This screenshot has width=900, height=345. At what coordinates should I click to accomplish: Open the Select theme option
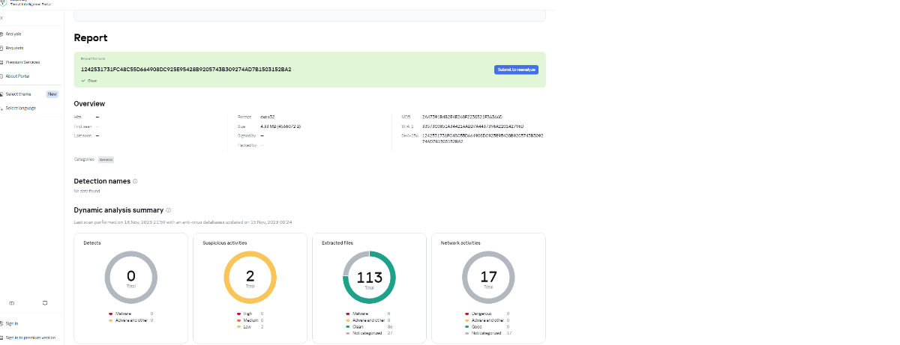point(19,94)
